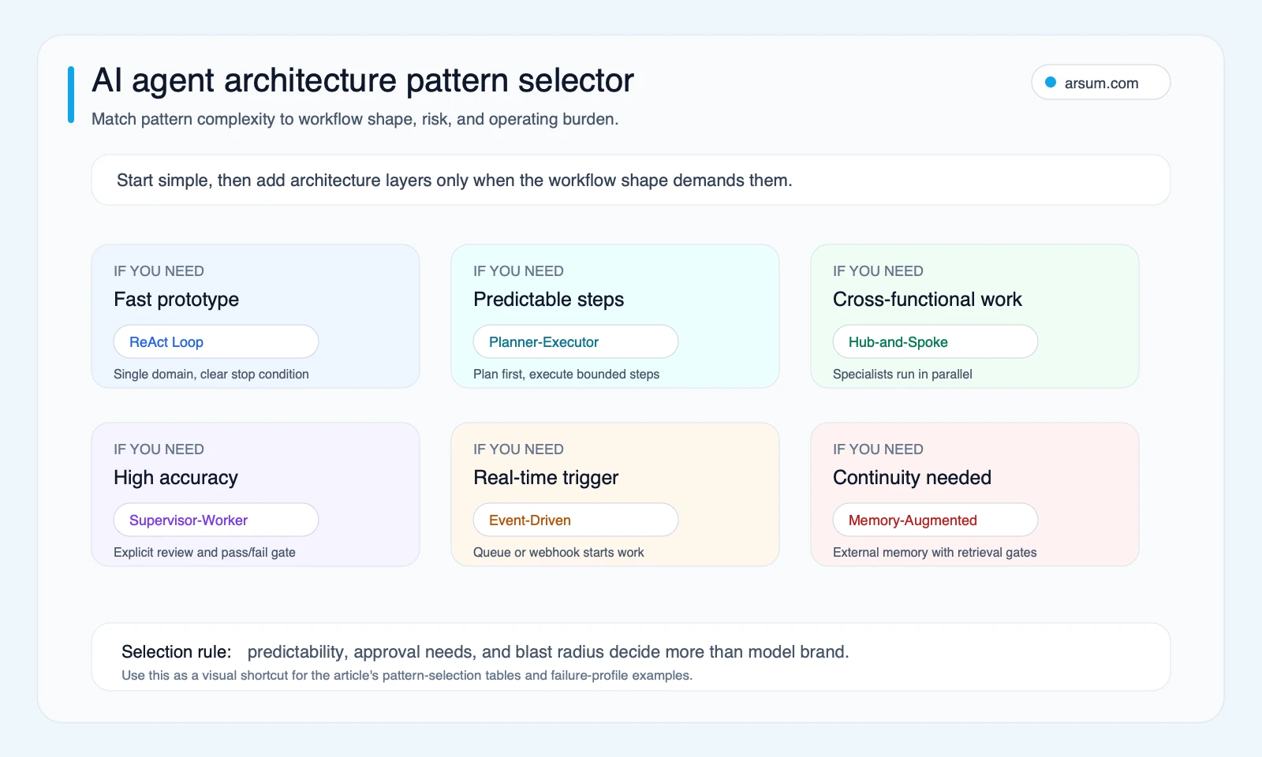Select the Event-Driven pill
This screenshot has height=757, width=1262.
[576, 520]
